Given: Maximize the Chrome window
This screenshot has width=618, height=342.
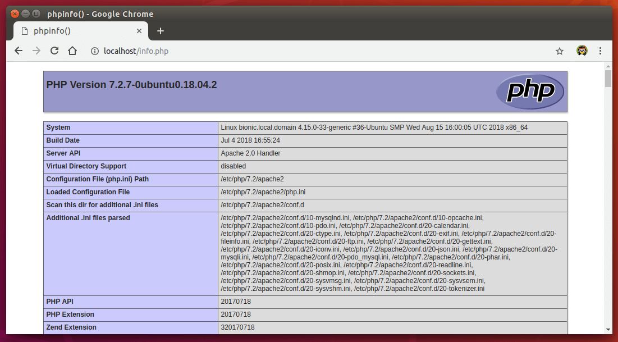Looking at the screenshot, I should coord(36,13).
